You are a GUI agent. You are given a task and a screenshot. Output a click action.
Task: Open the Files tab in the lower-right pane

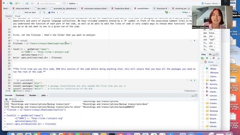204,54
